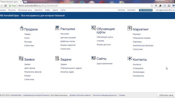Open Партнеры link
The image size is (175, 98).
pos(137,42)
